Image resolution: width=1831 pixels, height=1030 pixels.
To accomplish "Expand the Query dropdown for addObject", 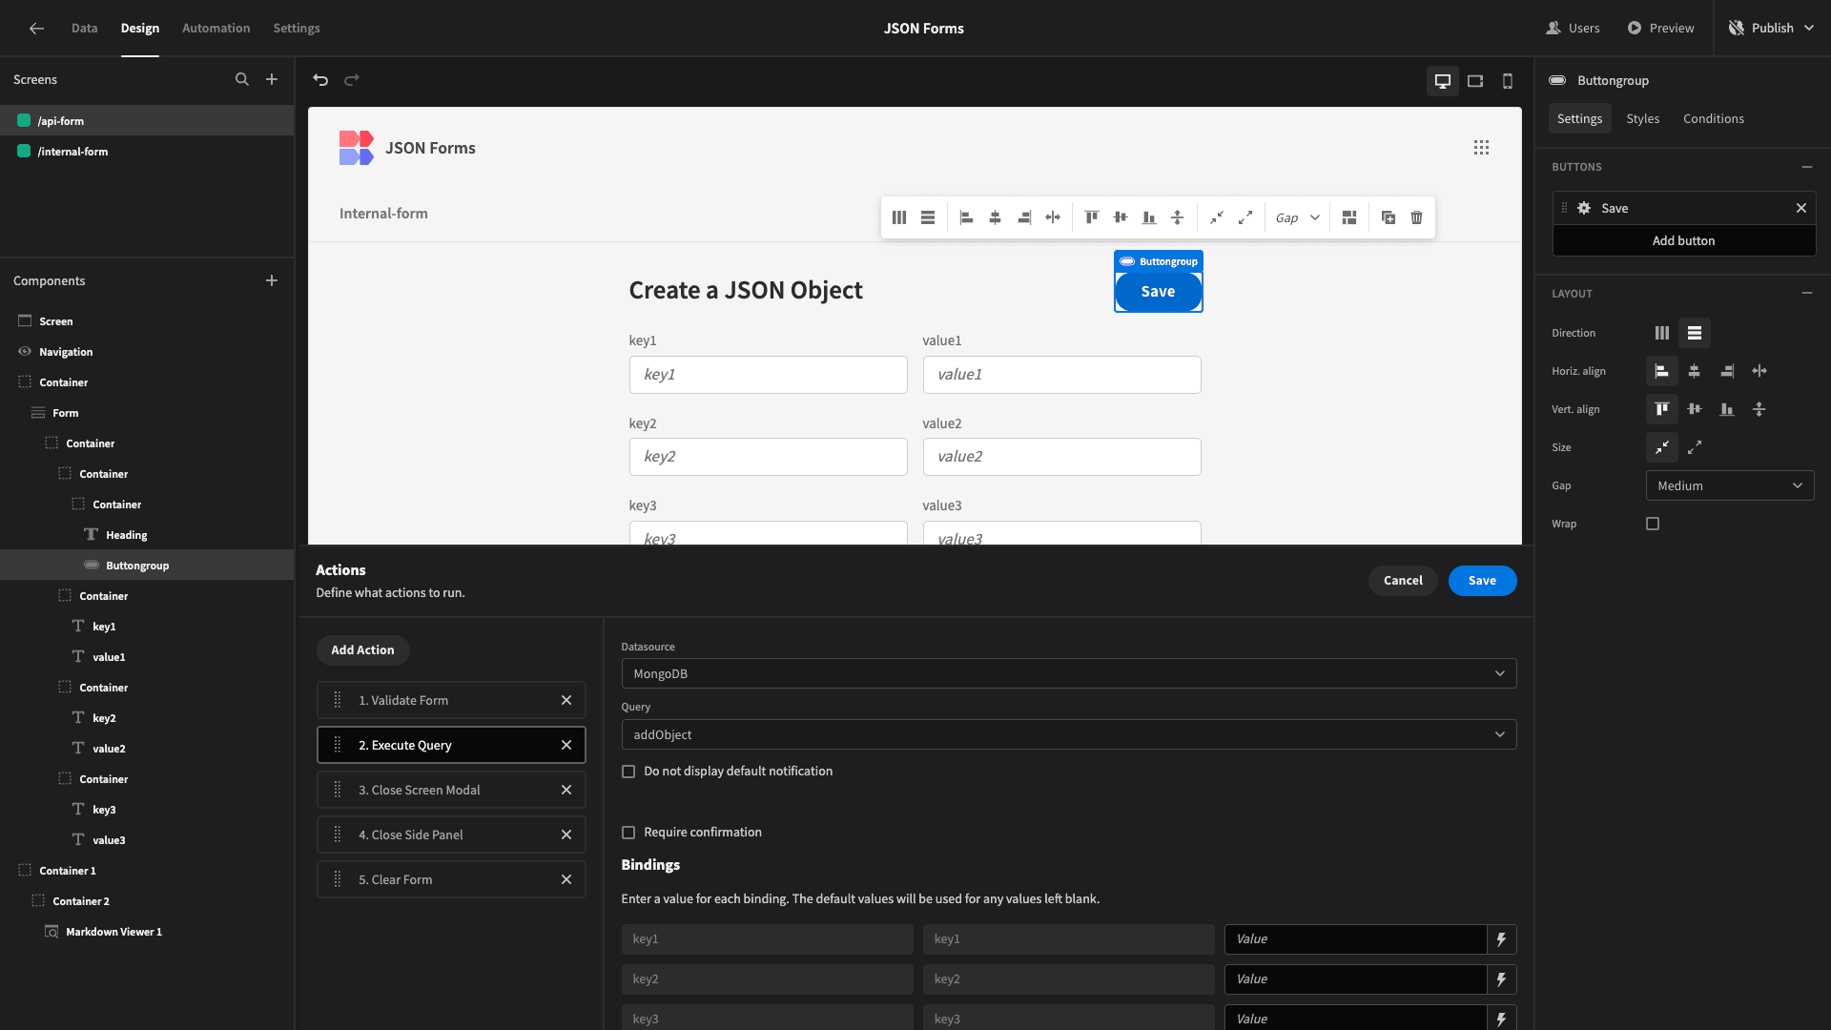I will tap(1499, 734).
